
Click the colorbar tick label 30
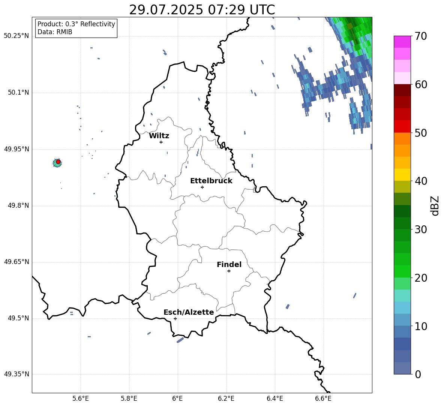click(x=421, y=229)
